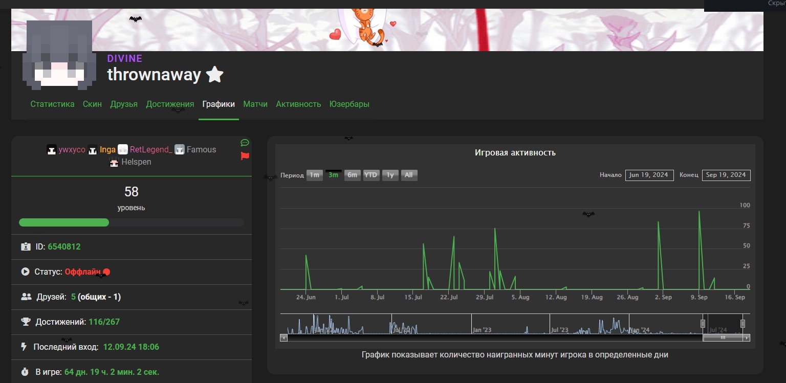786x383 pixels.
Task: Click the Famous friend avatar icon
Action: pyautogui.click(x=179, y=150)
